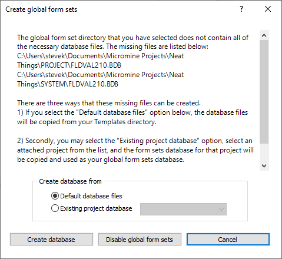Click the "There are three ways" message line
The image size is (282, 259).
click(109, 103)
